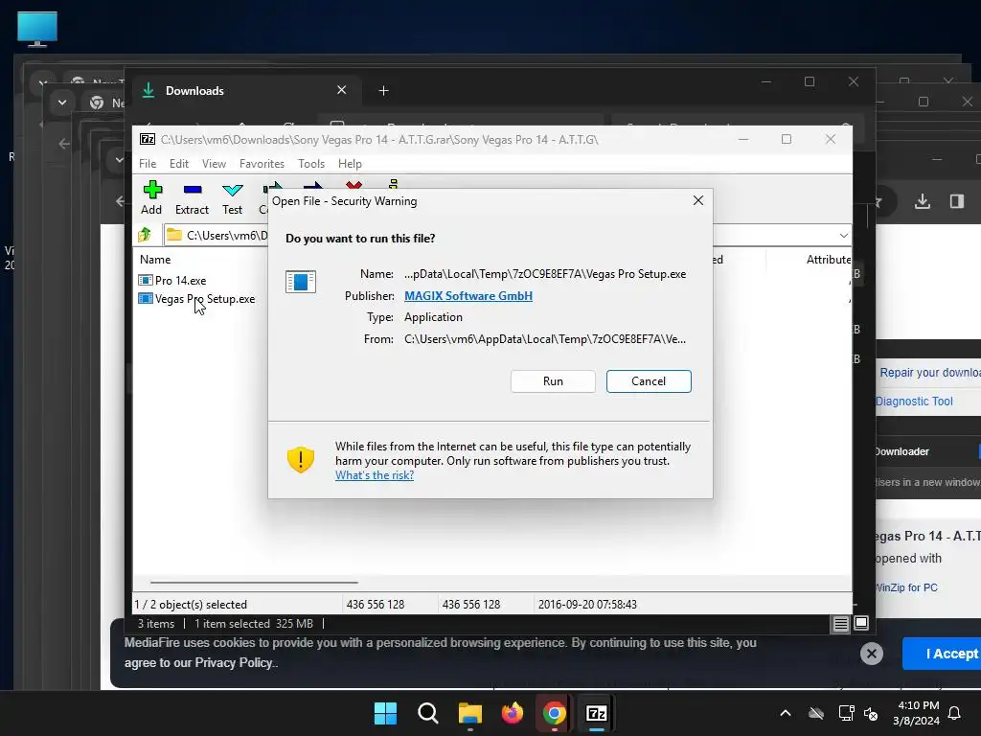Open the notifications bell icon

pos(954,713)
